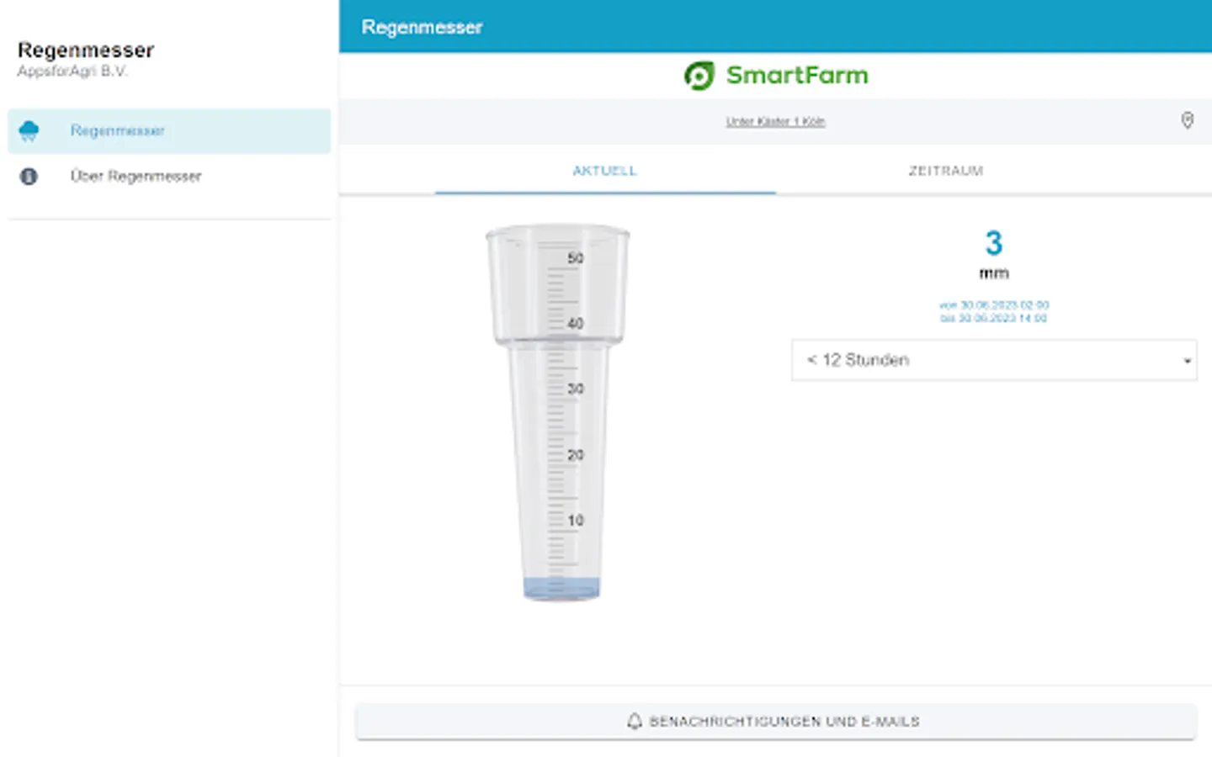Click the SmartFarm brand text
Screen dimensions: 1212x757
(x=797, y=76)
